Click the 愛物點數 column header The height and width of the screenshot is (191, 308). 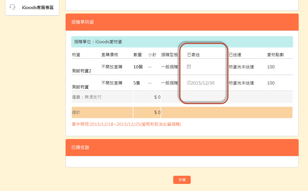point(276,55)
